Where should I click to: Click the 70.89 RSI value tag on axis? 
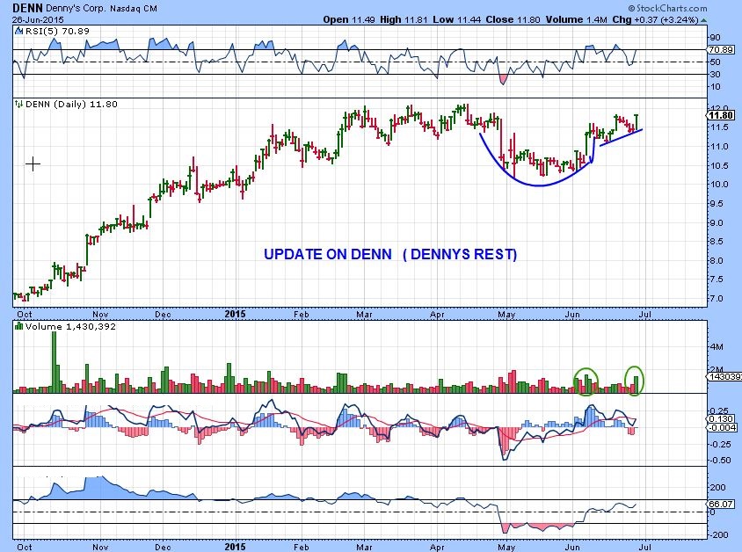tap(721, 50)
